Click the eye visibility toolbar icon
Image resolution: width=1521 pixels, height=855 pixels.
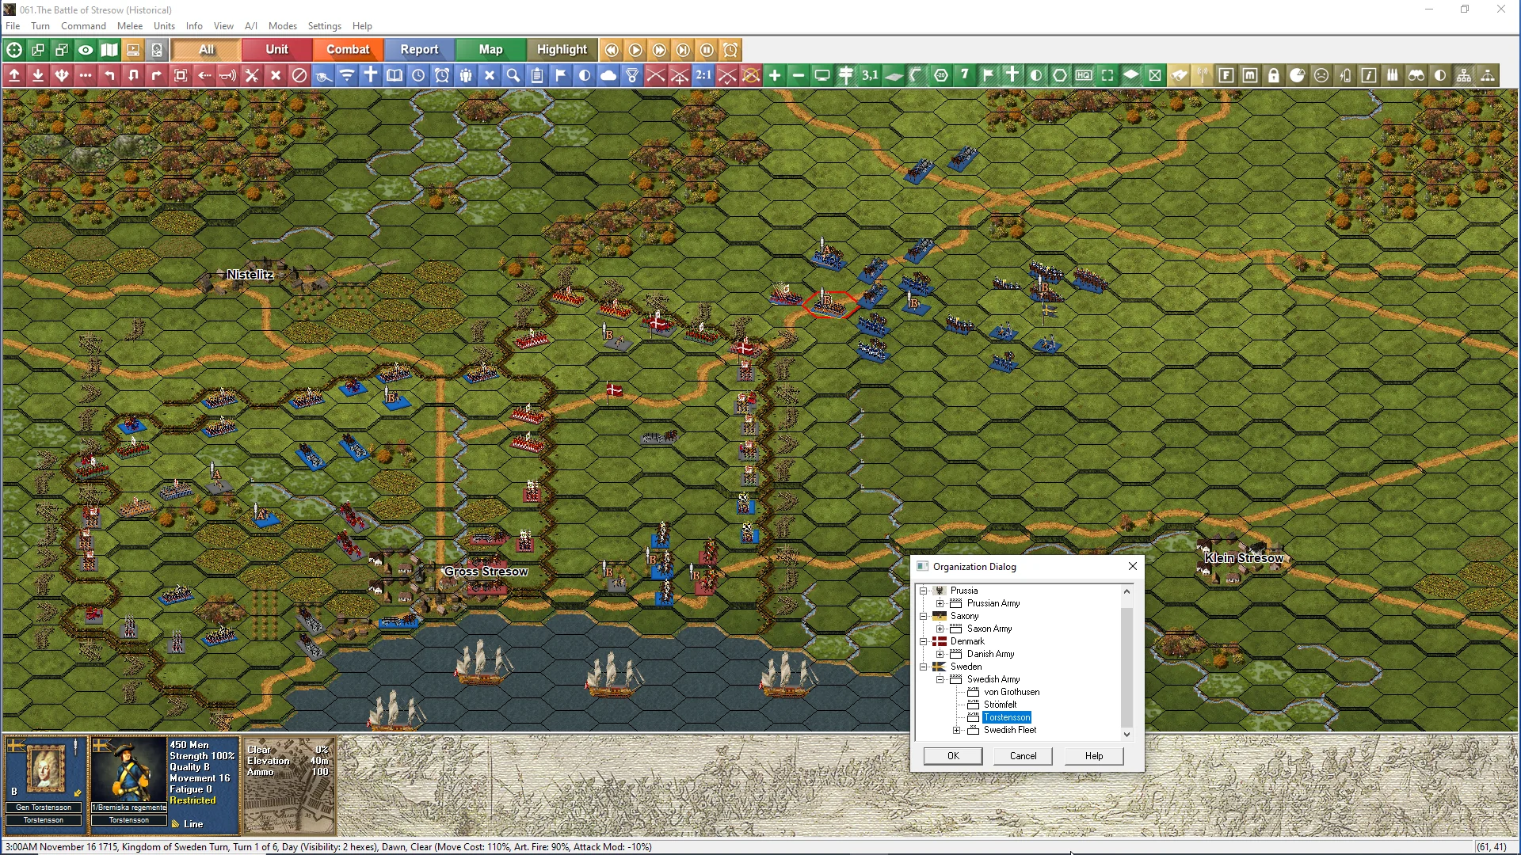[x=86, y=50]
